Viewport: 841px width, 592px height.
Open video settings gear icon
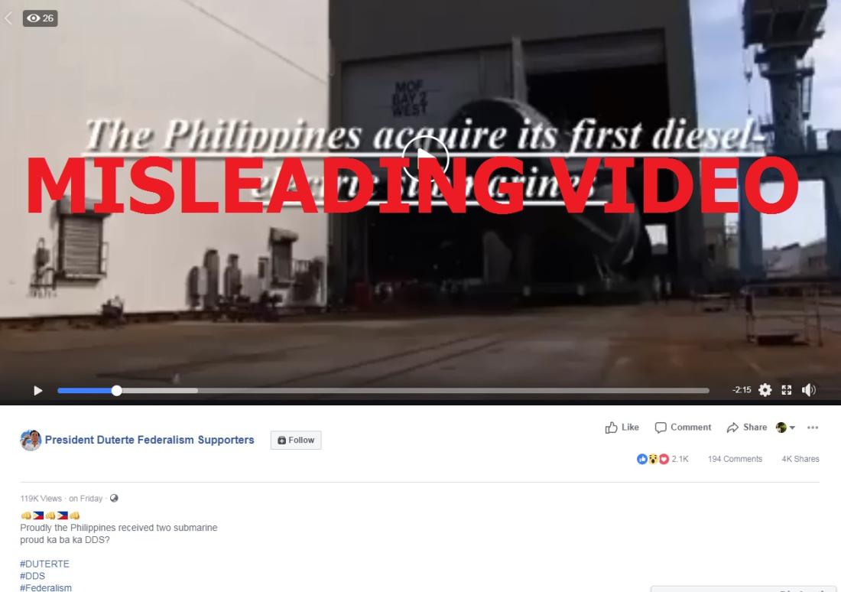tap(765, 390)
